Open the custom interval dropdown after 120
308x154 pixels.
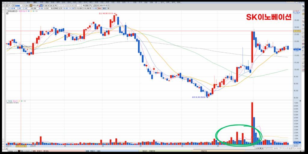(x=80, y=5)
